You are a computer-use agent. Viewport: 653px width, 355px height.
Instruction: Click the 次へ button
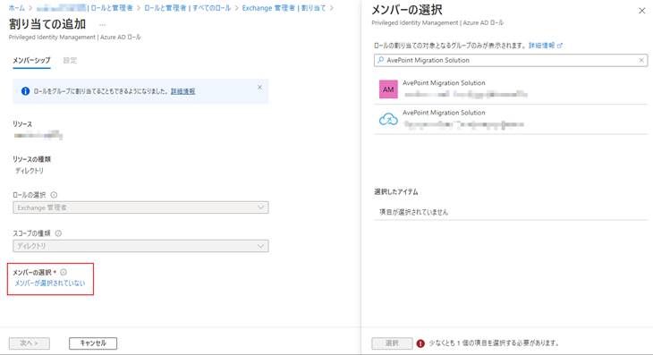30,343
